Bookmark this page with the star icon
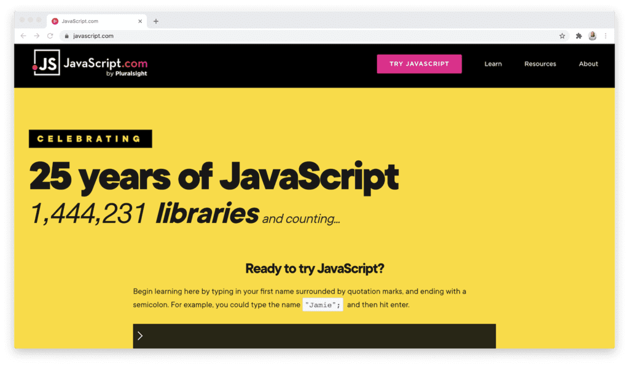This screenshot has height=366, width=629. pos(562,36)
